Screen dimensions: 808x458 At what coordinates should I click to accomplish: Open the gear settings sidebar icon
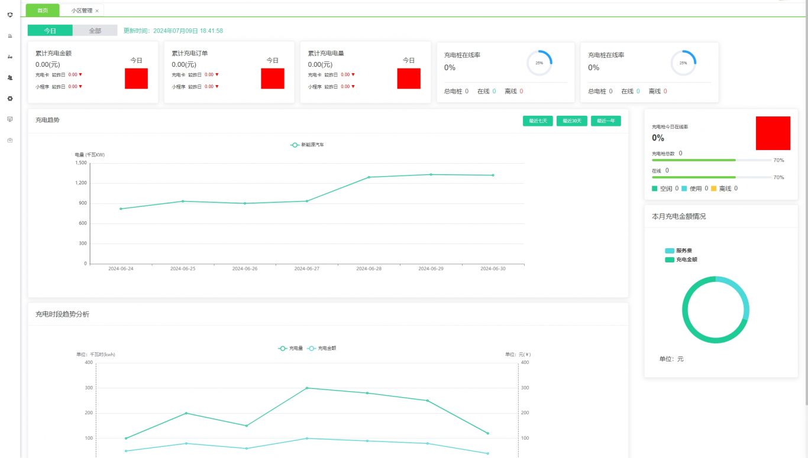click(10, 98)
